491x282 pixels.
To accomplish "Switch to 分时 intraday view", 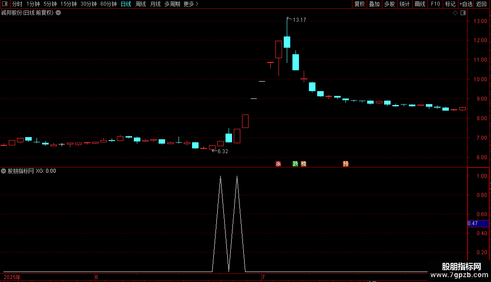I will [x=17, y=4].
